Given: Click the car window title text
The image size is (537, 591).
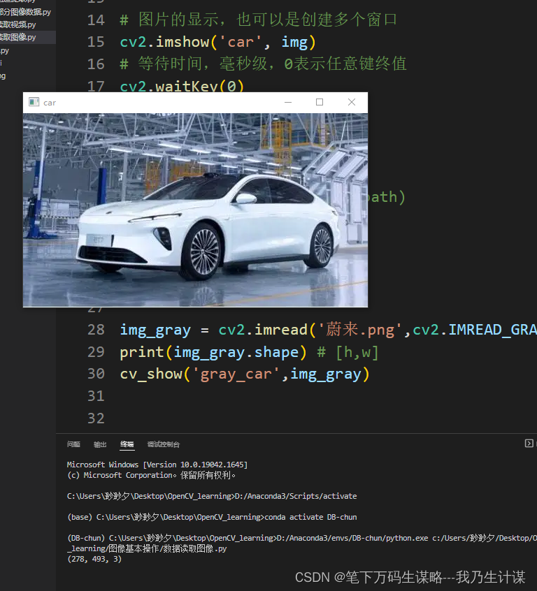Looking at the screenshot, I should click(x=50, y=103).
